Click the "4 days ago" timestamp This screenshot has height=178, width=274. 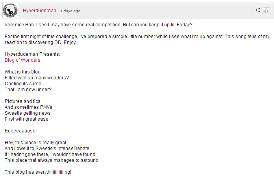(x=70, y=11)
